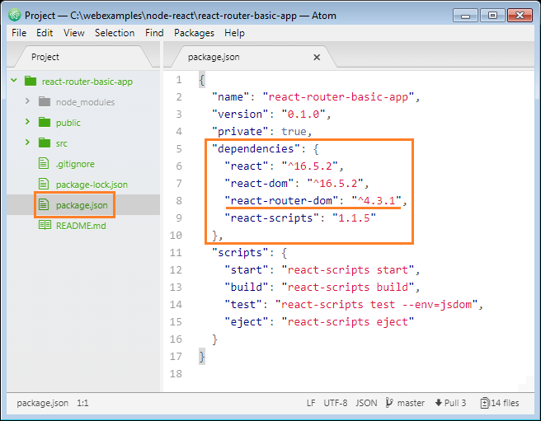Click the 1:1 cursor position indicator

82,403
